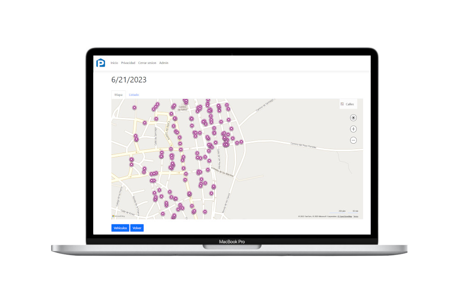Open the Calles map style selector
This screenshot has width=459, height=282.
pos(348,104)
